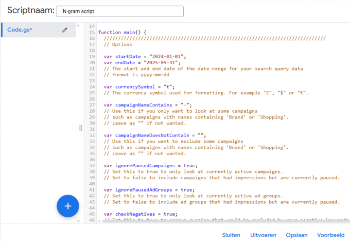Click the pencil rename icon for Code.gs
This screenshot has width=350, height=243.
65,30
